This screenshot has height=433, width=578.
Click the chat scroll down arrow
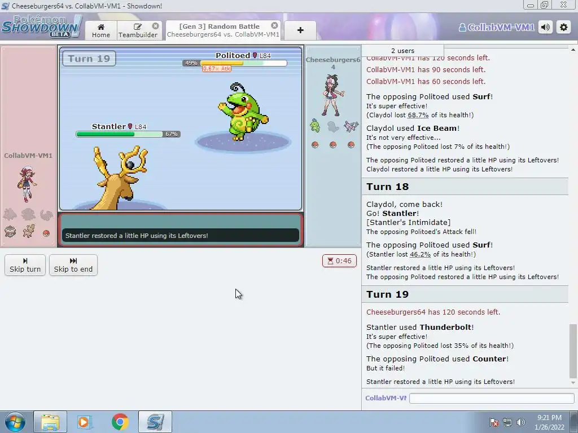point(573,383)
